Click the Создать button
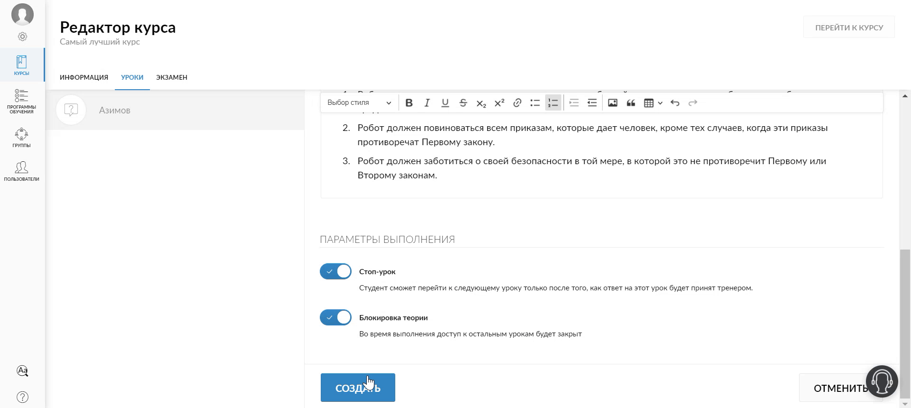The width and height of the screenshot is (911, 408). click(358, 388)
